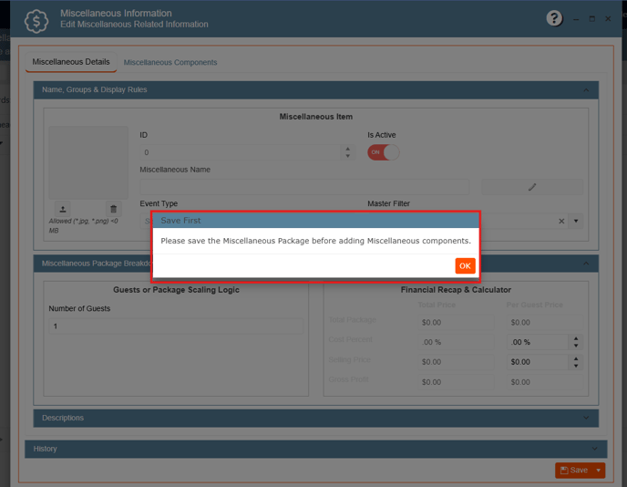The width and height of the screenshot is (627, 487).
Task: Click the trash icon under the image
Action: tap(113, 209)
